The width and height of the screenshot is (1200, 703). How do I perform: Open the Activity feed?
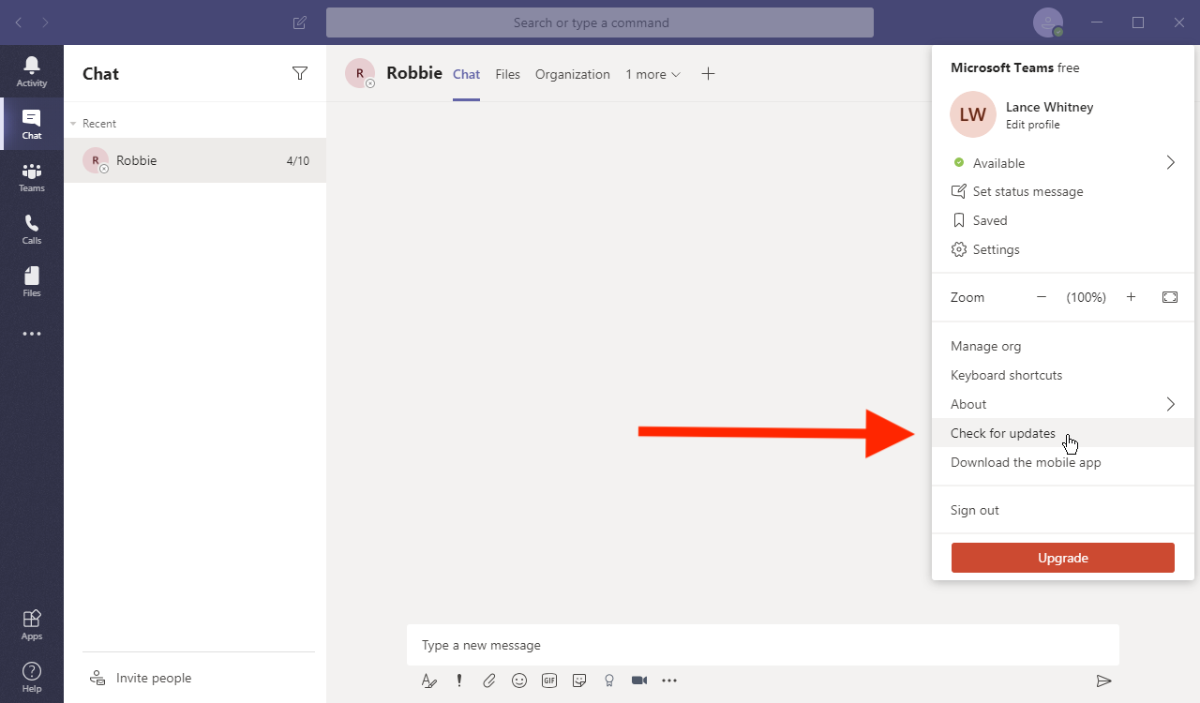click(32, 71)
